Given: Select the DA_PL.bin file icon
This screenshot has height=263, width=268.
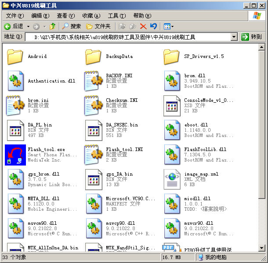Looking at the screenshot, I should point(15,130).
